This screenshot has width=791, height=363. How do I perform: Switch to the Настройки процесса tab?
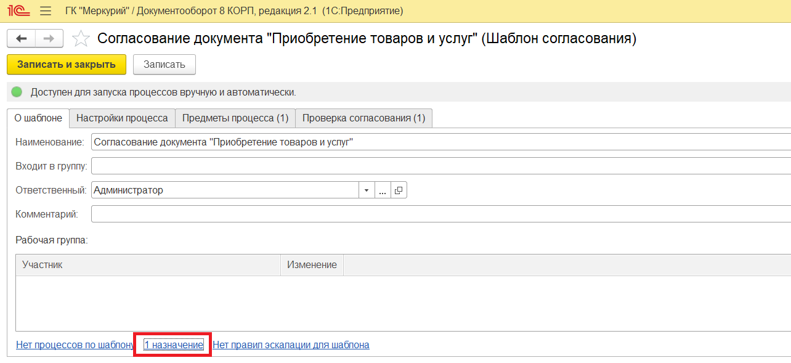[x=122, y=118]
